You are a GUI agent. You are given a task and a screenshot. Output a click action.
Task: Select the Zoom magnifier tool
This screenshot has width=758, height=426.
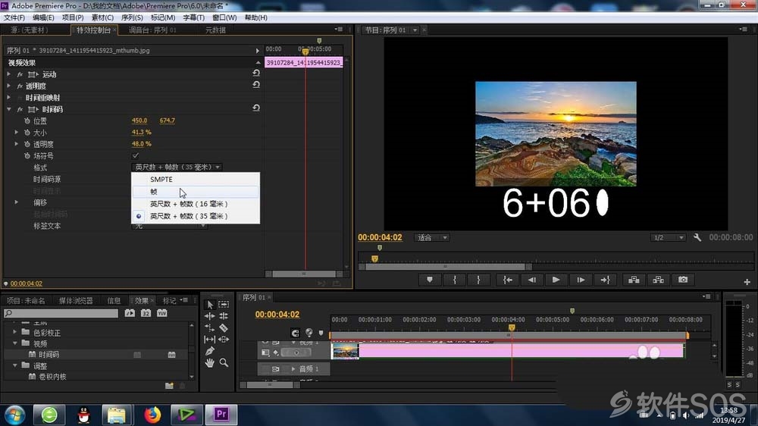coord(224,362)
